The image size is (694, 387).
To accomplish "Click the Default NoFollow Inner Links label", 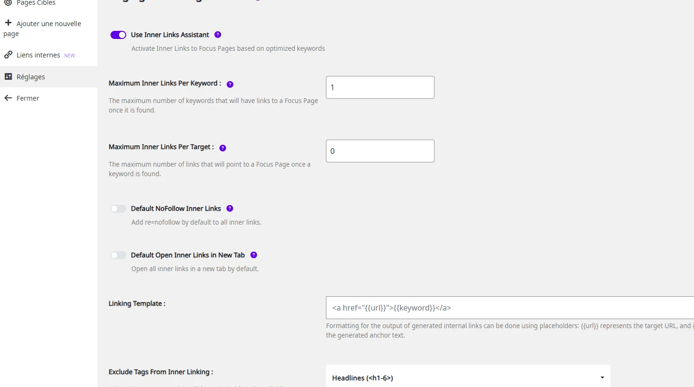I will coord(176,208).
